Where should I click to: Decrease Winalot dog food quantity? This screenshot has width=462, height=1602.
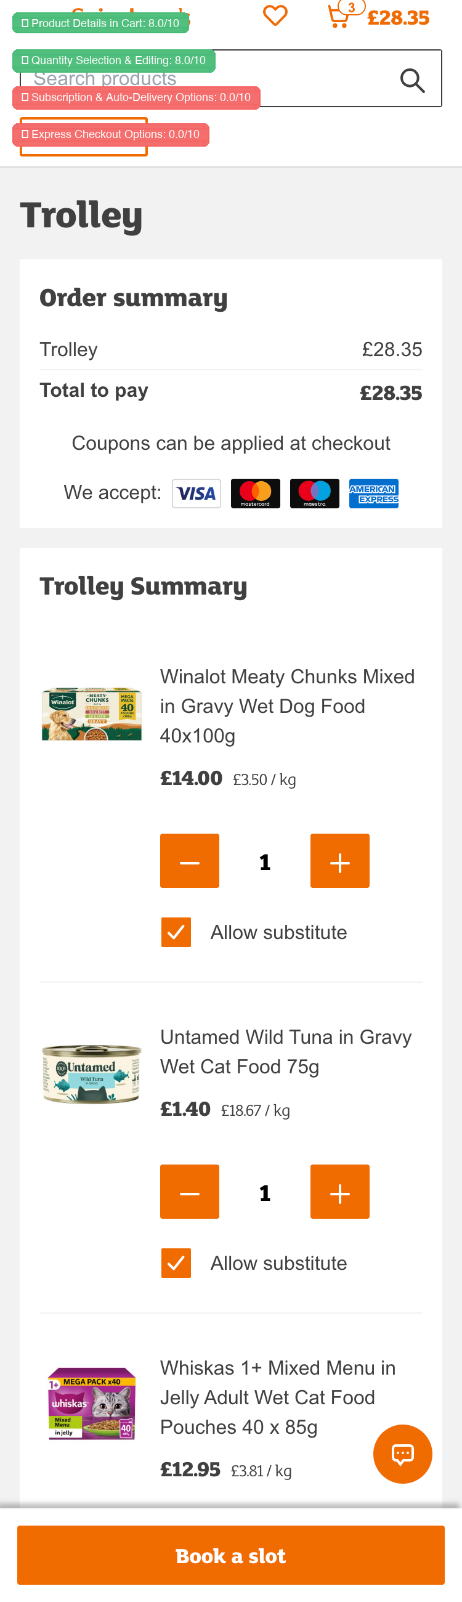pos(190,861)
